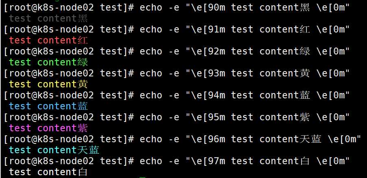This screenshot has width=367, height=178.
Task: Click the echo command containing \e[91m
Action: [245, 30]
